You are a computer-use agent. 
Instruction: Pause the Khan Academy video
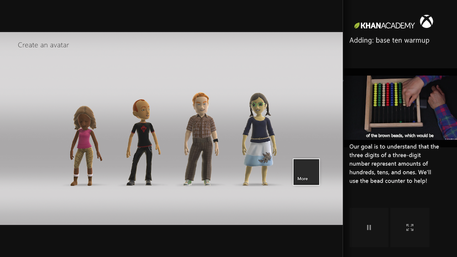click(x=369, y=227)
